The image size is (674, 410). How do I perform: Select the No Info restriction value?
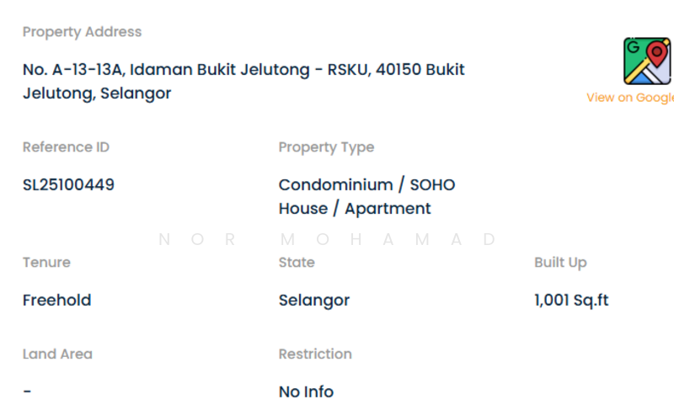pos(306,391)
